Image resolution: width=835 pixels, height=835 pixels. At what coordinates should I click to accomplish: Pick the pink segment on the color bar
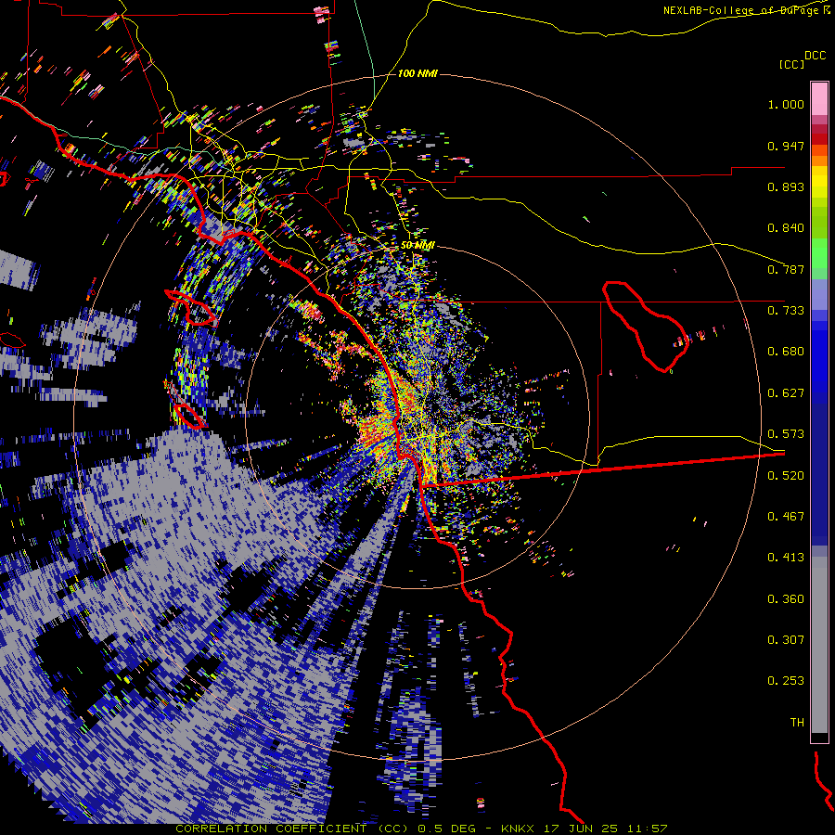819,99
